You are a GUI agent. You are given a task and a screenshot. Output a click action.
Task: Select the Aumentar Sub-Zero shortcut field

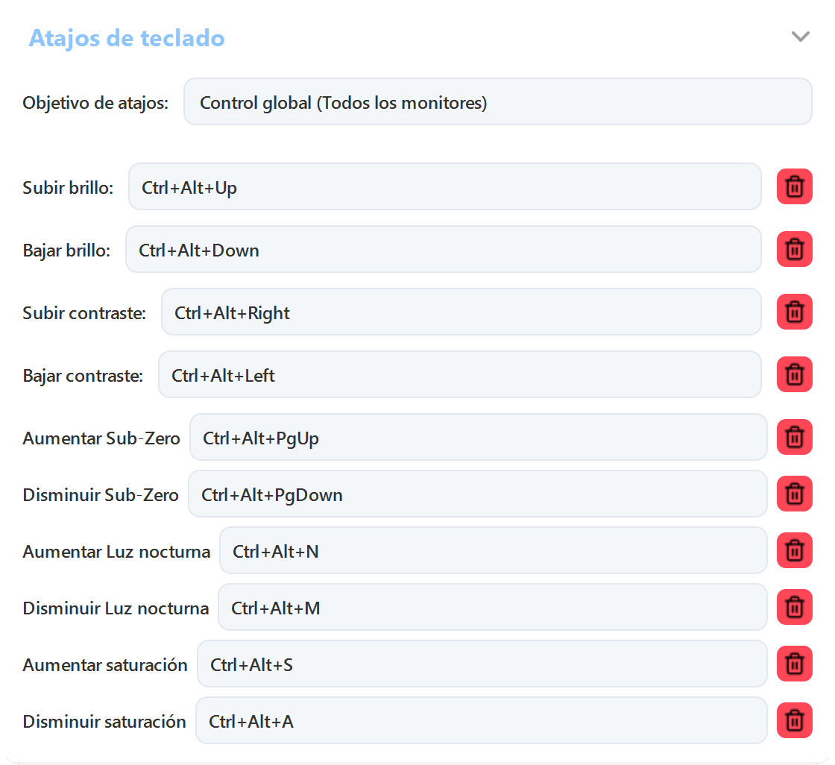tap(478, 437)
